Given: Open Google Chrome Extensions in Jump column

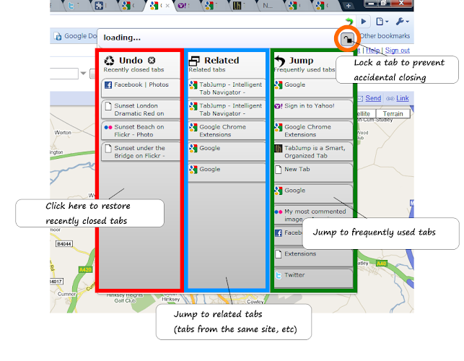Looking at the screenshot, I should 313,130.
